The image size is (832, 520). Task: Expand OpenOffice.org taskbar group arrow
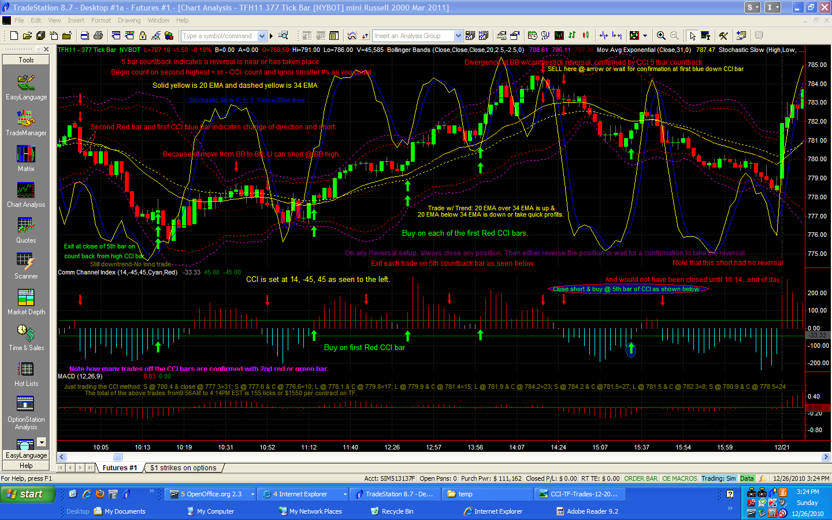(252, 495)
